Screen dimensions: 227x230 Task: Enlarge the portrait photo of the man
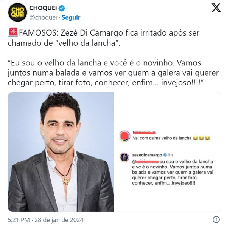61,152
